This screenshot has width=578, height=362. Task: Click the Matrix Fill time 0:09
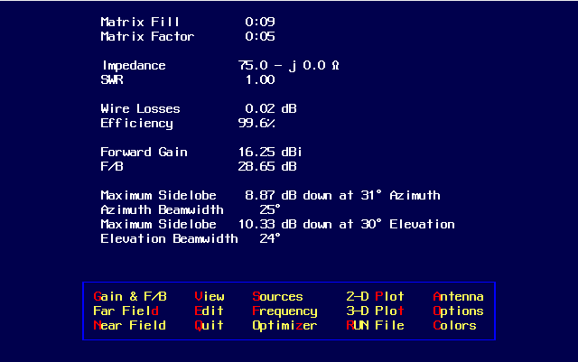(x=260, y=22)
